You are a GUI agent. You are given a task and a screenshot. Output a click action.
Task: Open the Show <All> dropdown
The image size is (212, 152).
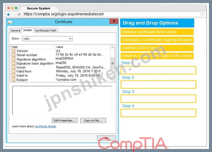47,39
